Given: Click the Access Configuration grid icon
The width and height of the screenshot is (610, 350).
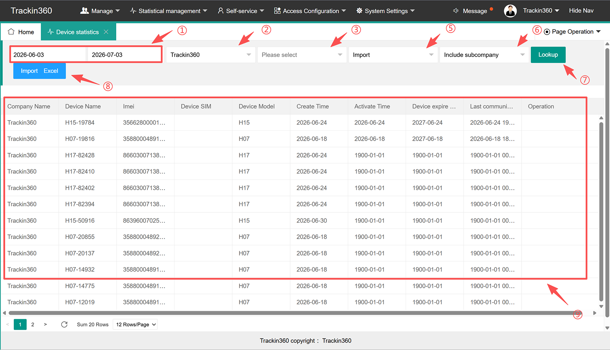Looking at the screenshot, I should click(277, 11).
